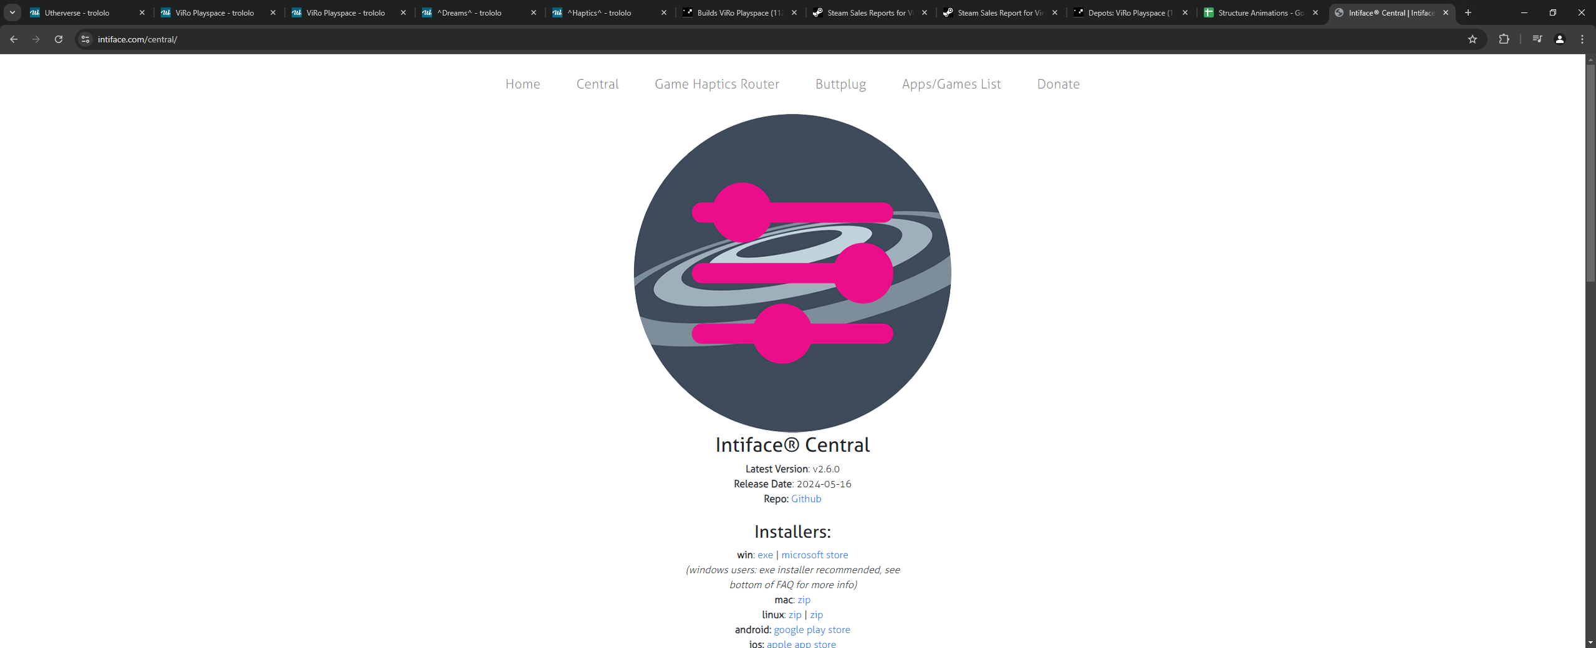Image resolution: width=1596 pixels, height=648 pixels.
Task: Reload the current page
Action: pyautogui.click(x=59, y=39)
